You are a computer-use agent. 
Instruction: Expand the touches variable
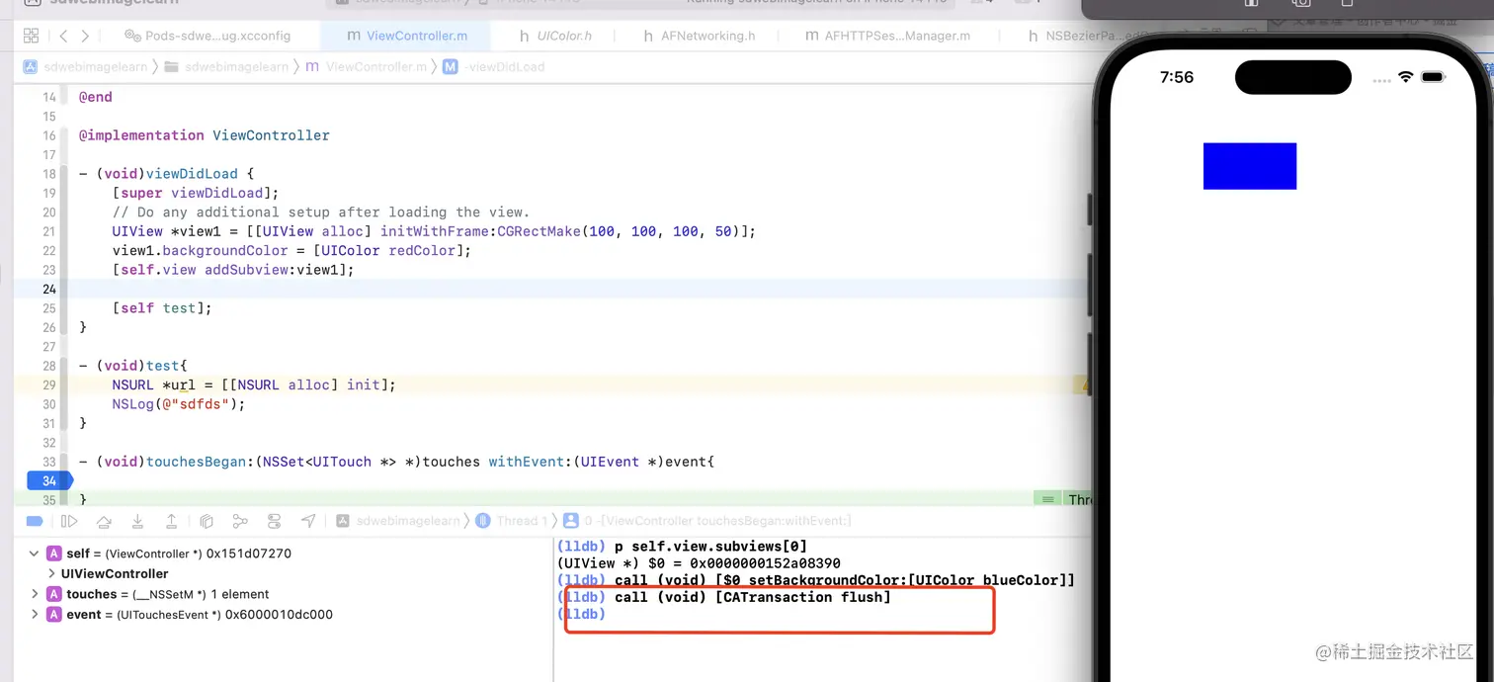[35, 594]
